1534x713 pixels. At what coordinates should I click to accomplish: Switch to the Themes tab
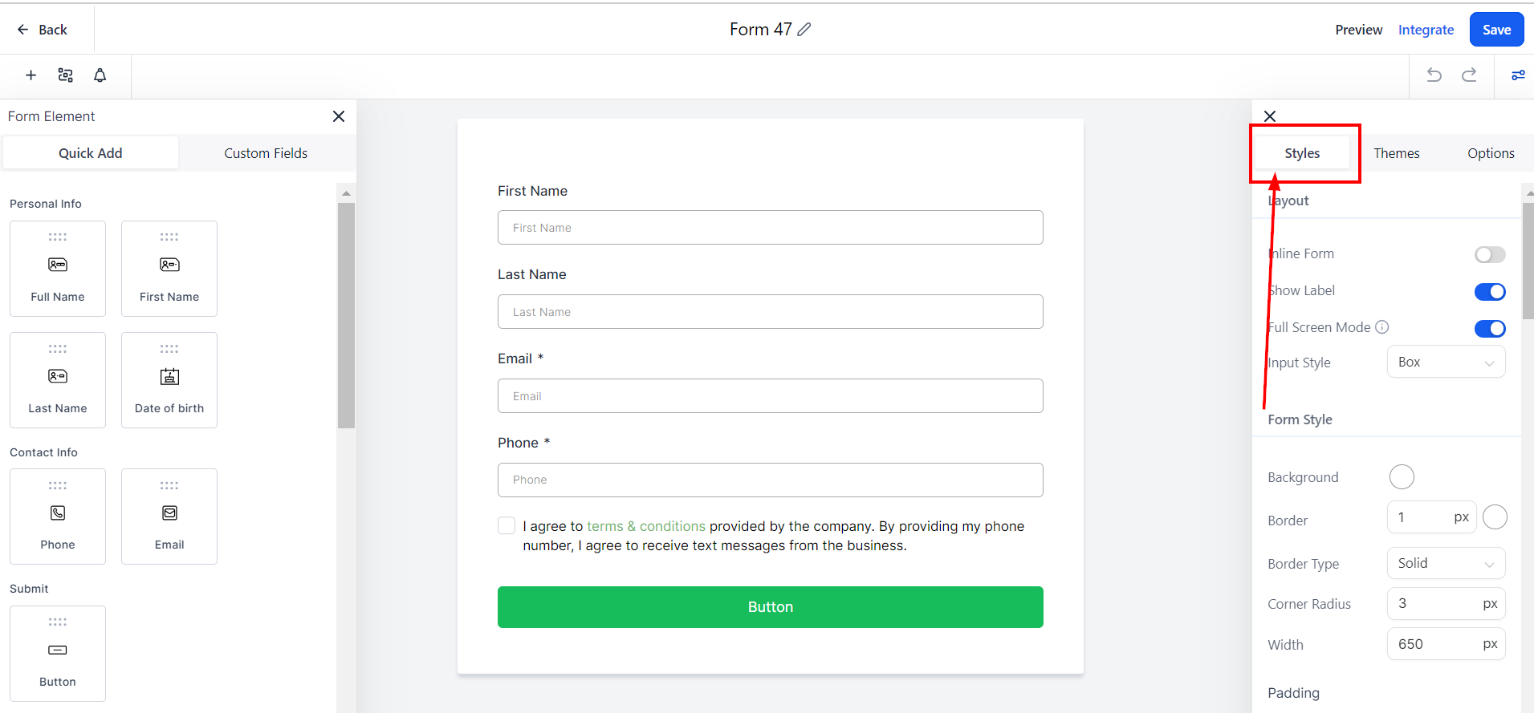coord(1397,153)
